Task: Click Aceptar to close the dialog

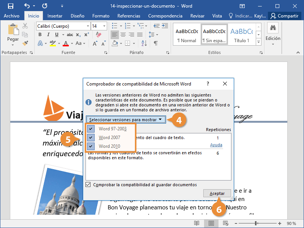Action: 217,193
